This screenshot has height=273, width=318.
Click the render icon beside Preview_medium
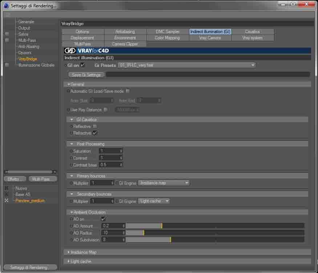click(x=7, y=200)
